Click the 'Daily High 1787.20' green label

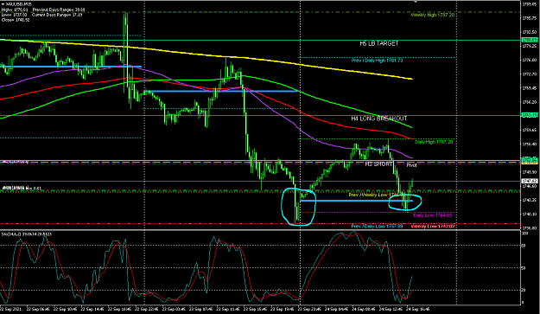[x=434, y=142]
